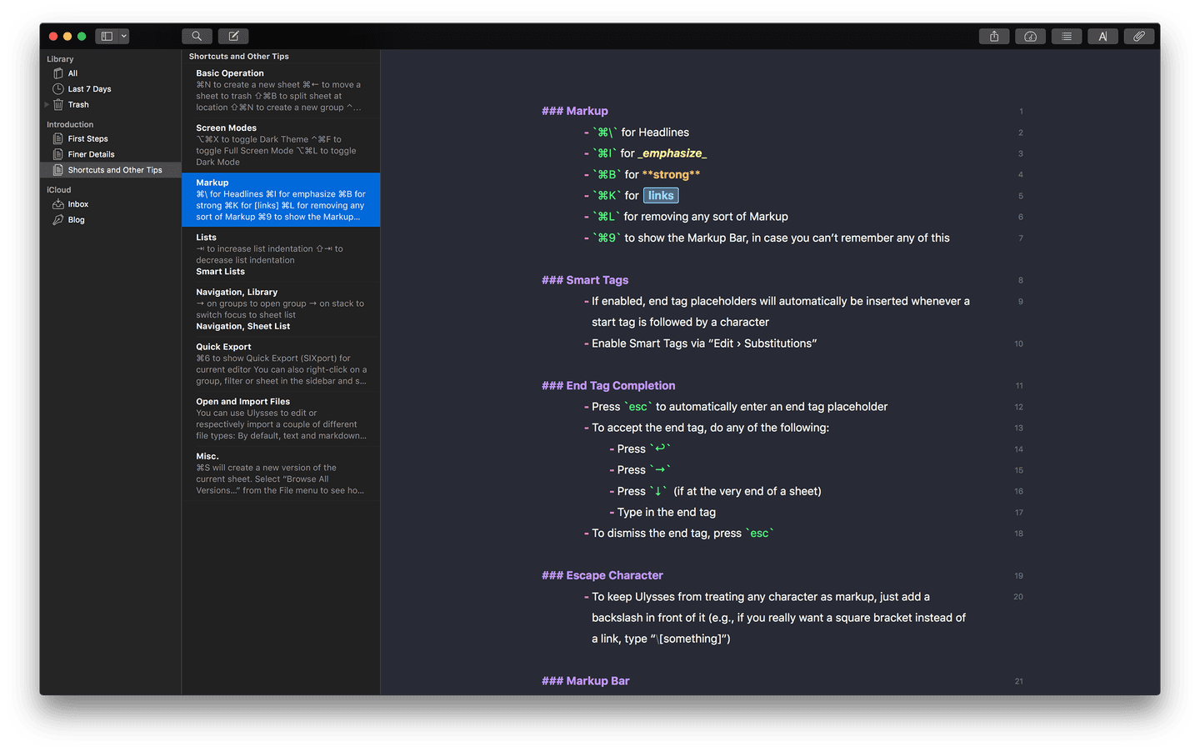Click the search icon in toolbar
Viewport: 1200px width, 752px height.
click(197, 36)
